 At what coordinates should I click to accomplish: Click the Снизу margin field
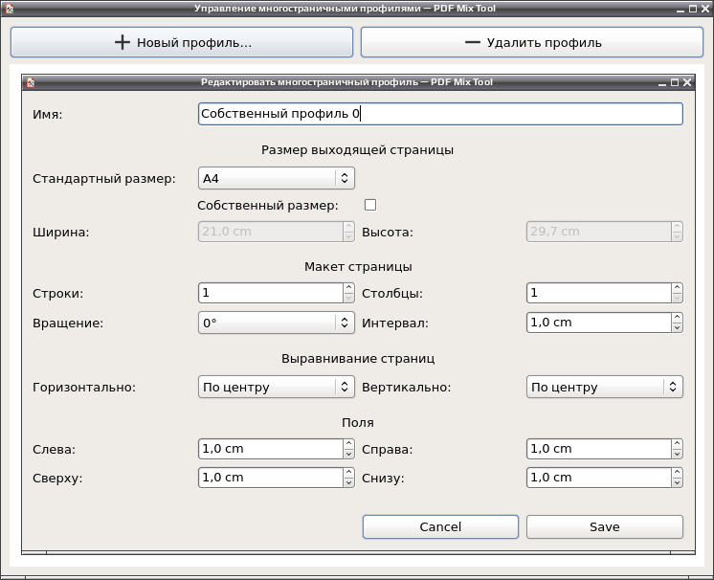[x=599, y=478]
